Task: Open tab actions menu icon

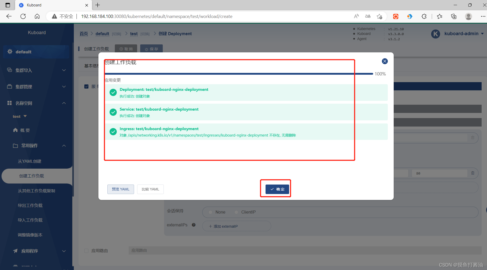Action: [8, 5]
